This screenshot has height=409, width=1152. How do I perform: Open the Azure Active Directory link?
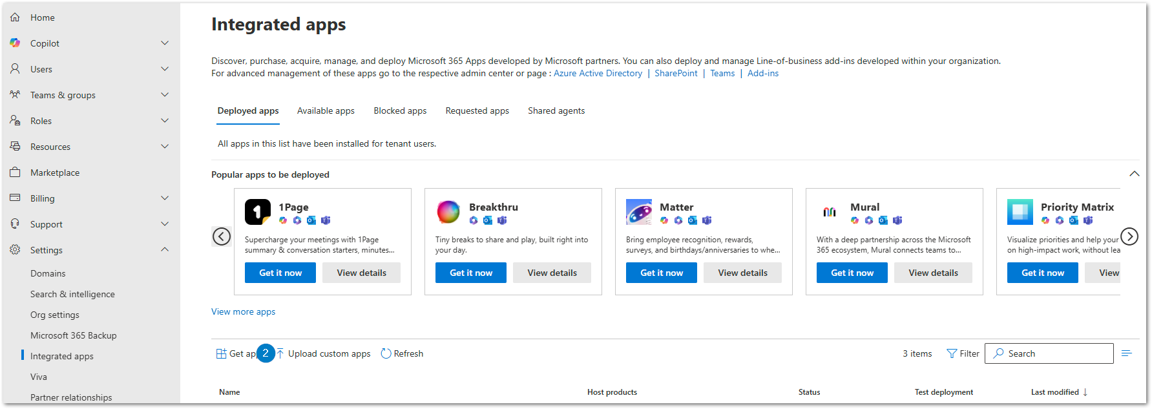[598, 73]
